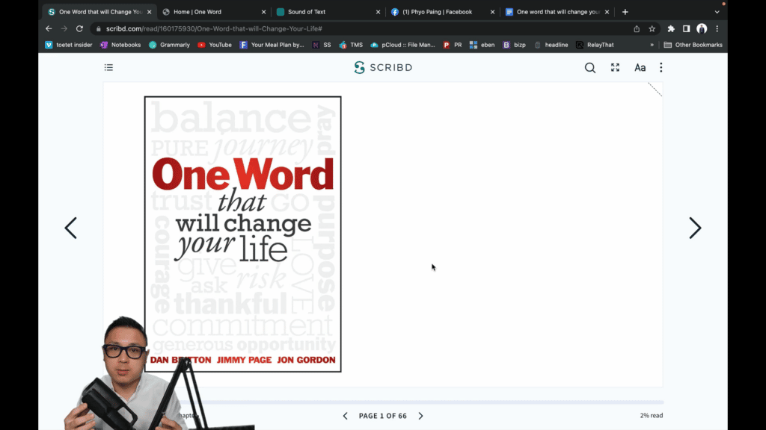Go to next page with large right arrow
This screenshot has height=430, width=766.
(695, 228)
